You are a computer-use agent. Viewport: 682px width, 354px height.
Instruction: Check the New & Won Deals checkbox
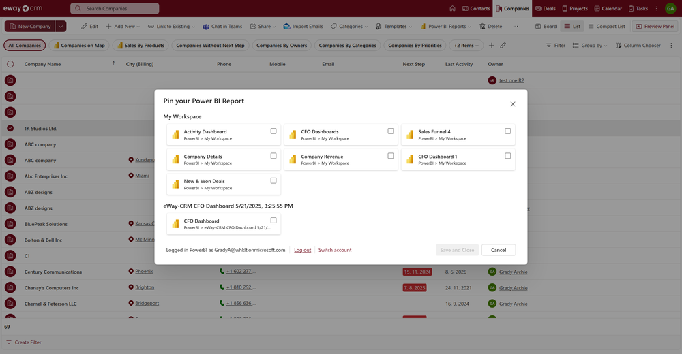point(273,180)
